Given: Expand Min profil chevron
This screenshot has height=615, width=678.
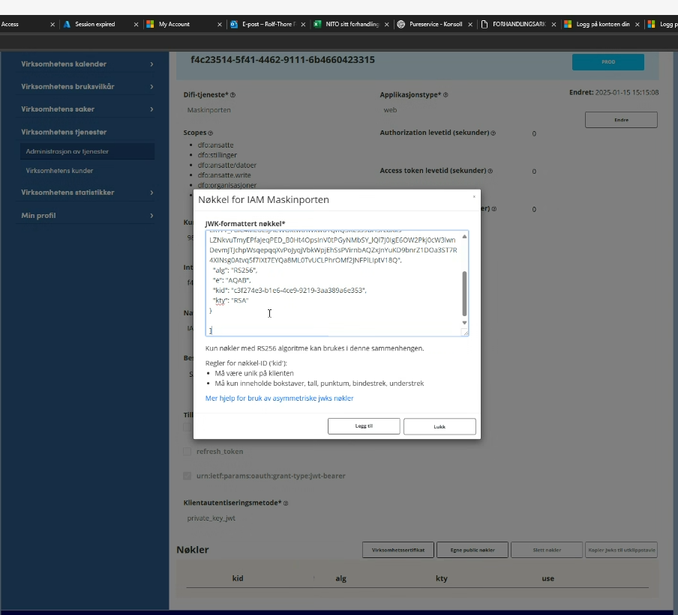Looking at the screenshot, I should (x=151, y=216).
